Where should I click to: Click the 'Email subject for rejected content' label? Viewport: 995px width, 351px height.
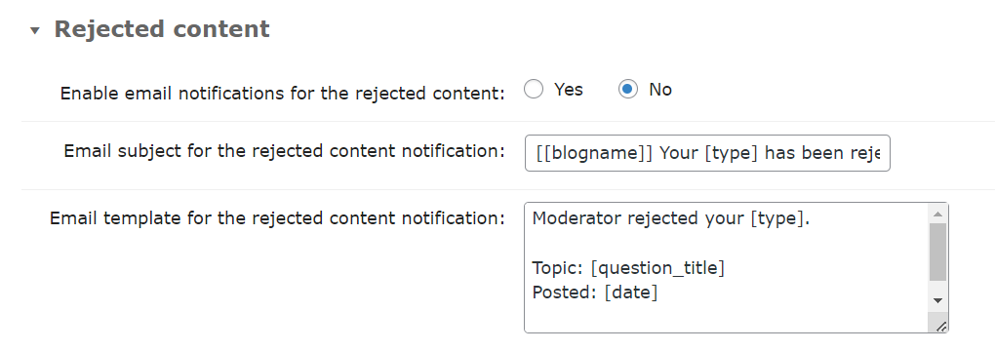pyautogui.click(x=284, y=151)
